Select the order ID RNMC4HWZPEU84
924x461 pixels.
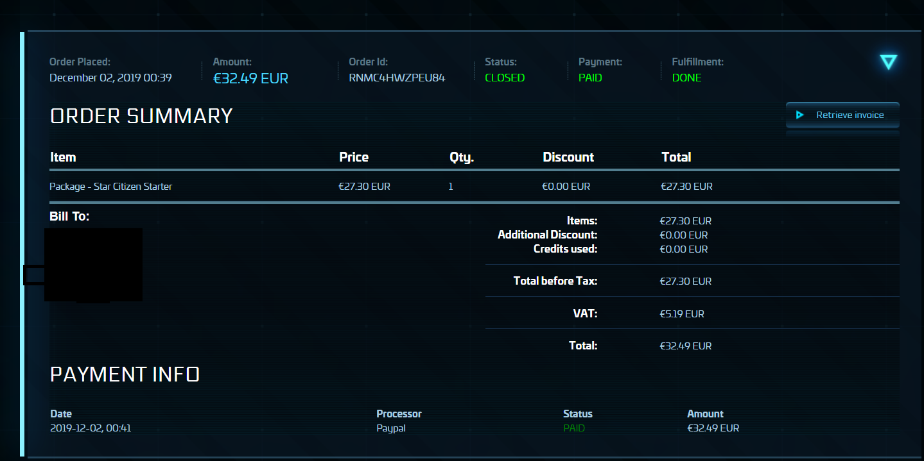397,78
